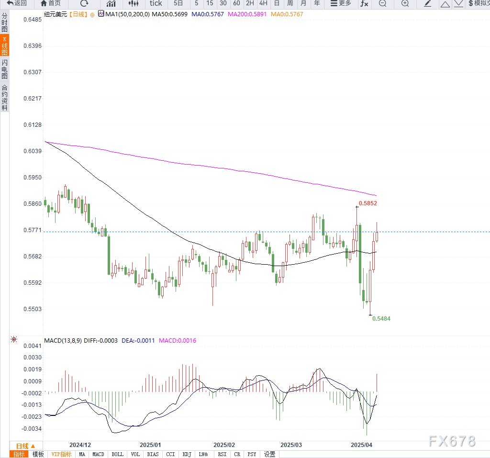Image resolution: width=490 pixels, height=458 pixels.
Task: Click the MACD:0.0016 value
Action: (178, 340)
